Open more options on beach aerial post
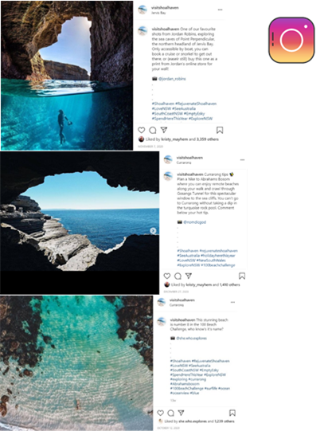 (232, 302)
